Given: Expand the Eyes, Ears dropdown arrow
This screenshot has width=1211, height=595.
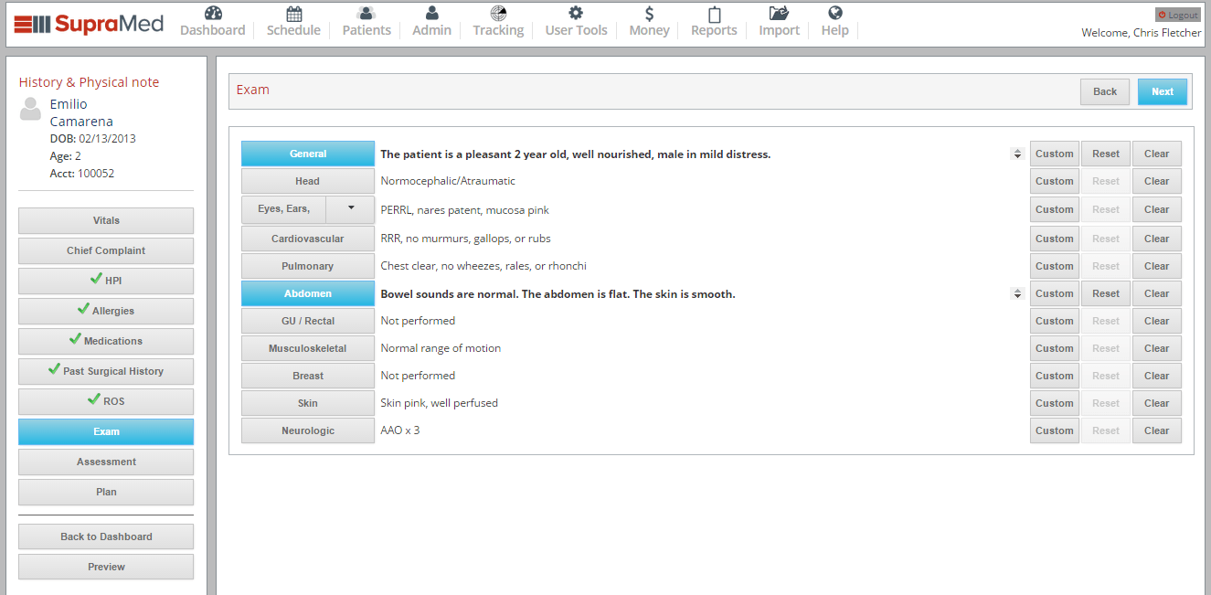Looking at the screenshot, I should [351, 209].
